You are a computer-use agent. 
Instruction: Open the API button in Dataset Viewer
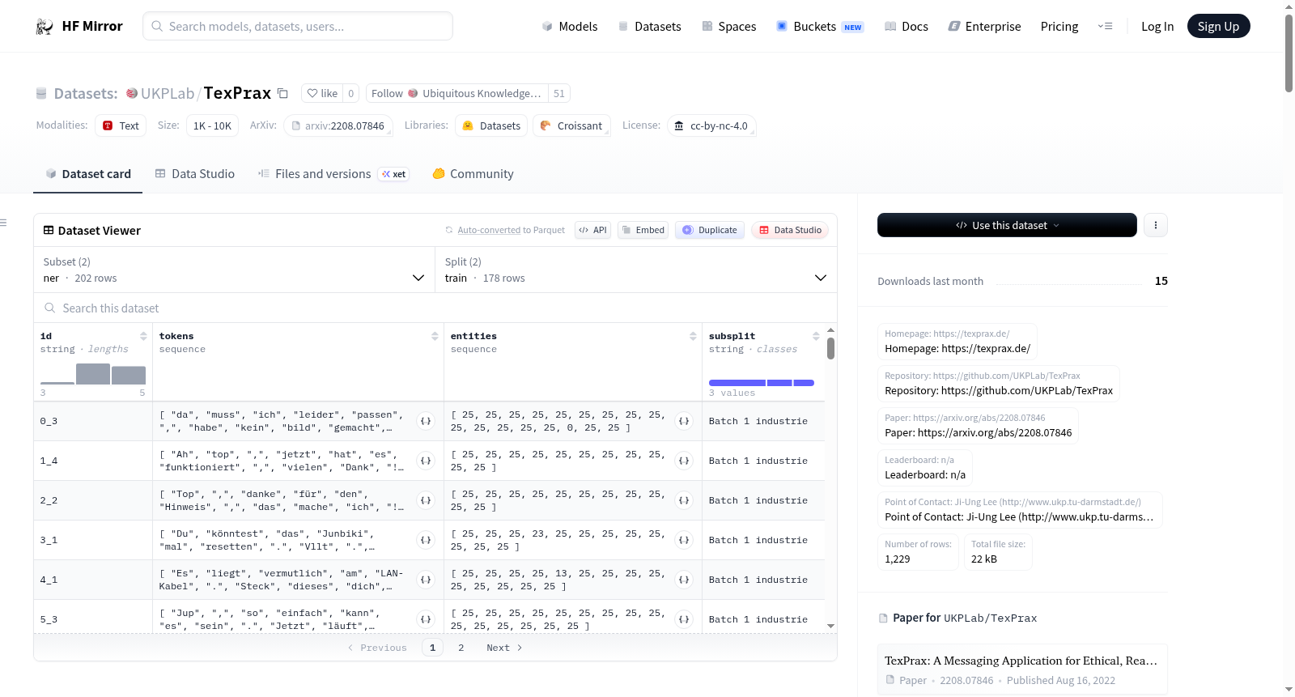click(592, 230)
